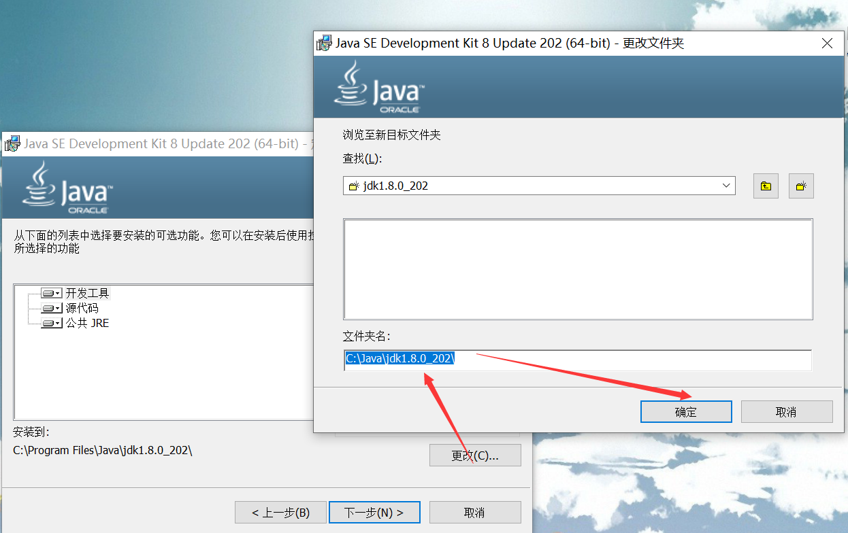The height and width of the screenshot is (533, 848).
Task: Select 开发工具 in the feature tree
Action: coord(87,293)
